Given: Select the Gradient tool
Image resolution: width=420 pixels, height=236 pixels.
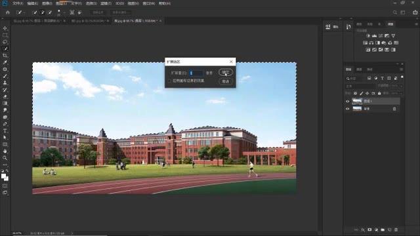Looking at the screenshot, I should tap(5, 104).
